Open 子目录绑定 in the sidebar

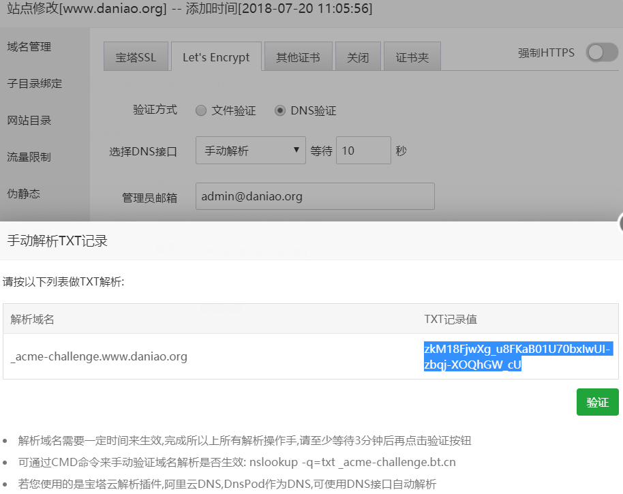click(x=35, y=84)
